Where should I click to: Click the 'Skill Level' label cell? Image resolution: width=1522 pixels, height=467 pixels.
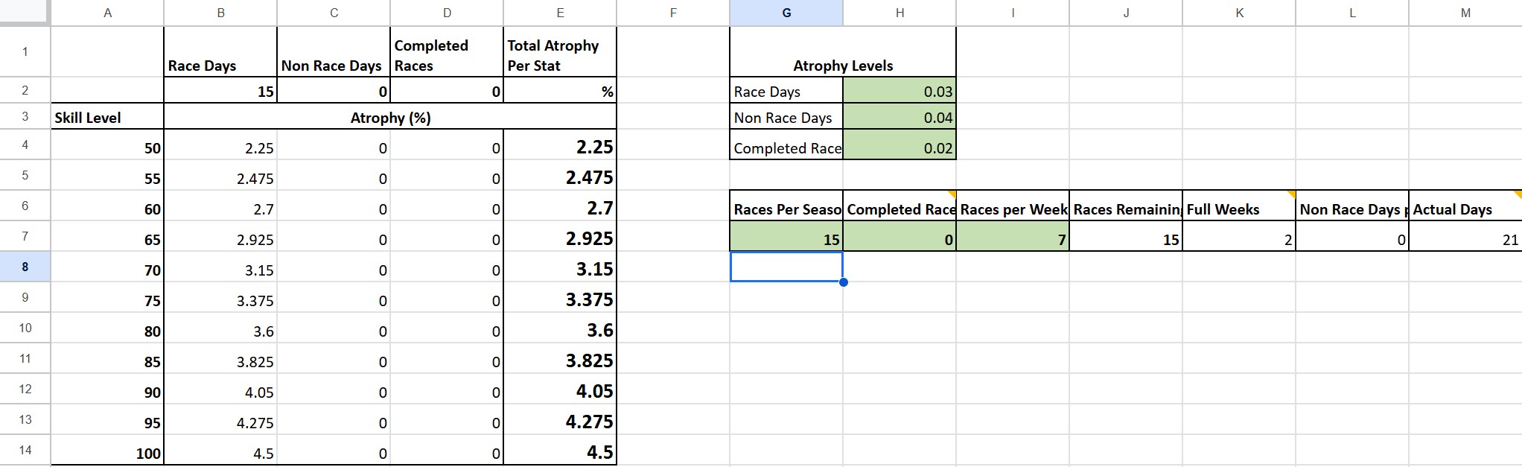click(x=107, y=117)
